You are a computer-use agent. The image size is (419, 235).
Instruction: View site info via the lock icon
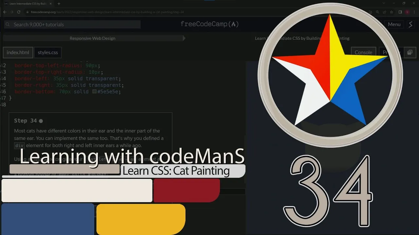[x=28, y=12]
